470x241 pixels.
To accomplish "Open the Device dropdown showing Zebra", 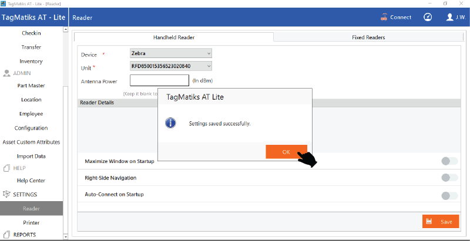I will pyautogui.click(x=170, y=53).
